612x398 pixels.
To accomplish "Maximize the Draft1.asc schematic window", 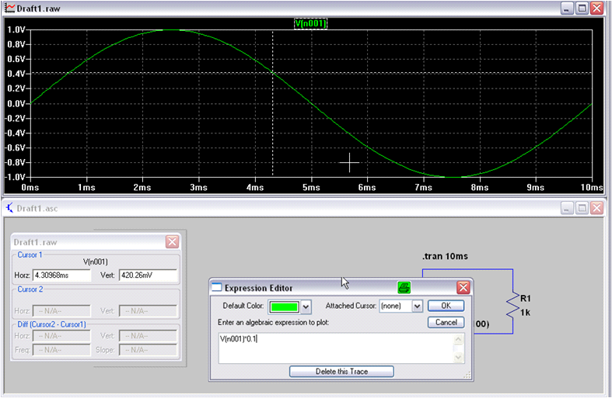I will tap(582, 208).
